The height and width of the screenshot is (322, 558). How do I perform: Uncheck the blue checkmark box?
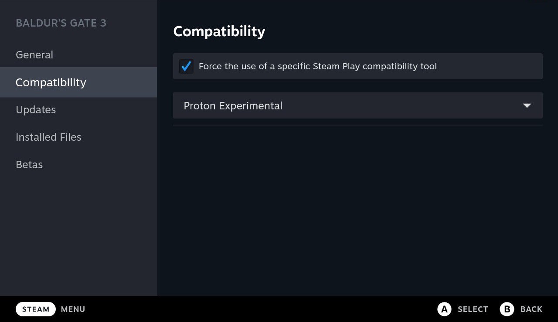186,66
